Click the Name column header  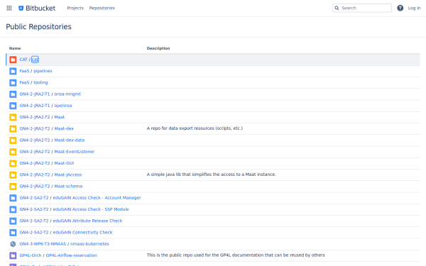click(15, 48)
